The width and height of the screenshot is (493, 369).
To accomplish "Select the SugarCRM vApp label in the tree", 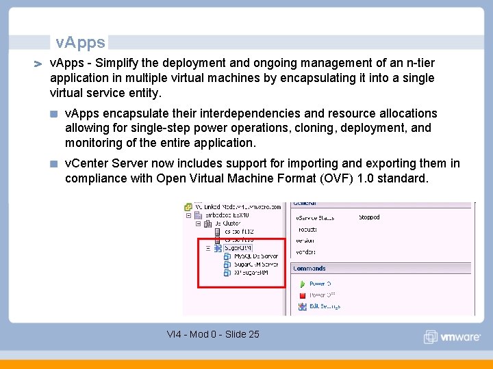I will coord(238,248).
